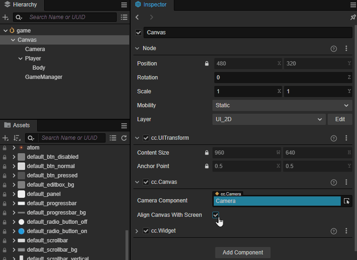Screen dimensions: 357x260
Task: Expand the cc.Widget component section
Action: point(137,231)
